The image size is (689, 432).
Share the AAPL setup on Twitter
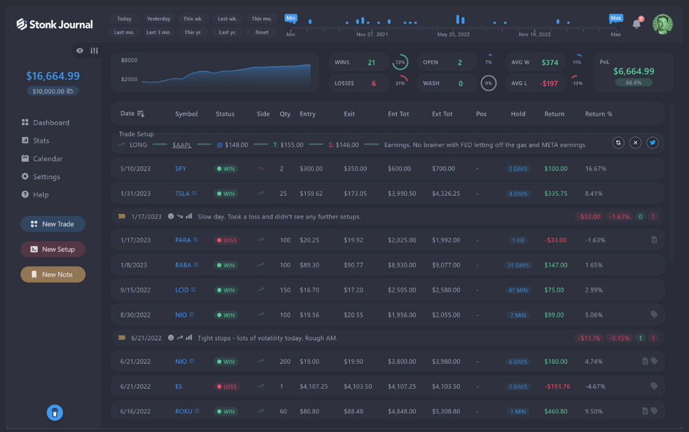(x=653, y=143)
